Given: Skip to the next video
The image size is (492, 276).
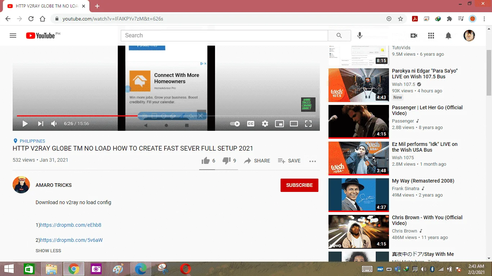Looking at the screenshot, I should [41, 124].
